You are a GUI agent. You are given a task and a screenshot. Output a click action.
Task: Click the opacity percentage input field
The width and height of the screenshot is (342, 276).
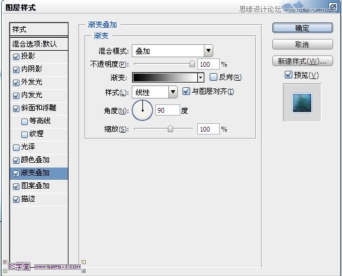point(209,64)
